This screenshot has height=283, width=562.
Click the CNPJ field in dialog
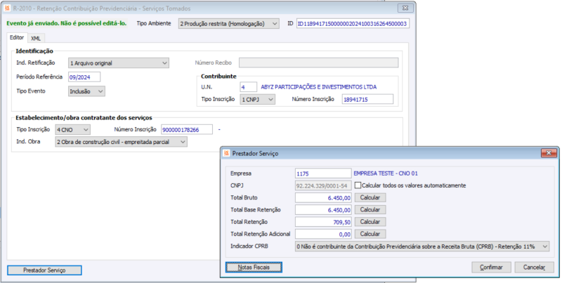tap(323, 185)
